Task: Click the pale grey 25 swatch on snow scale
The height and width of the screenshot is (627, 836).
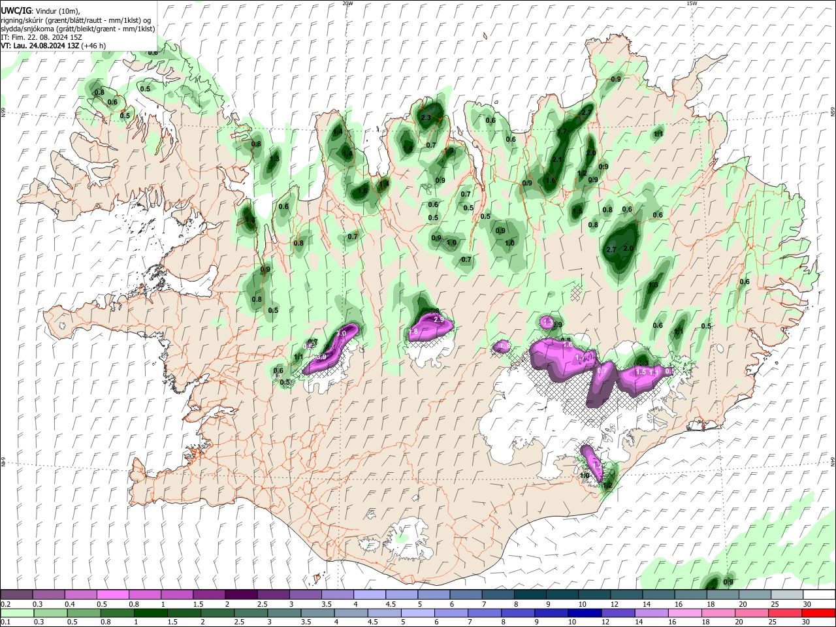Action: pyautogui.click(x=786, y=595)
